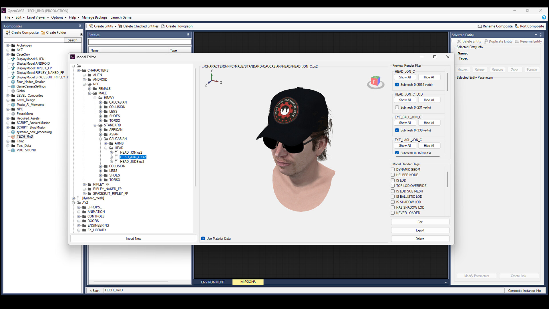Check HEAD_JON_C_LOD Submesh 0 (231 verts)
Image resolution: width=549 pixels, height=309 pixels.
(x=397, y=108)
